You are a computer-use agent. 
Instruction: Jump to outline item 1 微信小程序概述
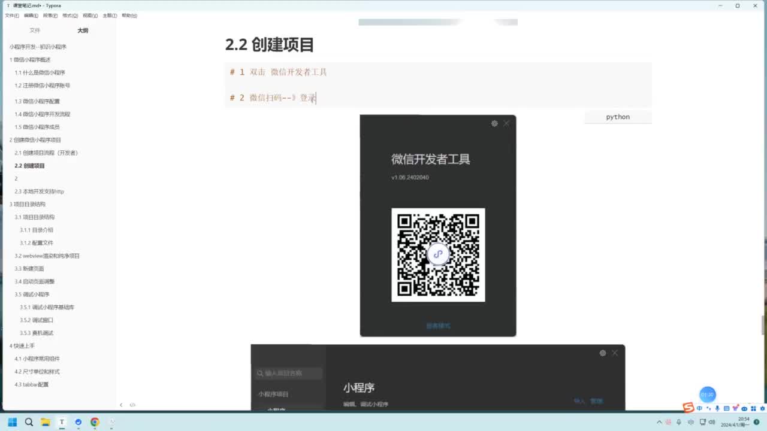30,60
